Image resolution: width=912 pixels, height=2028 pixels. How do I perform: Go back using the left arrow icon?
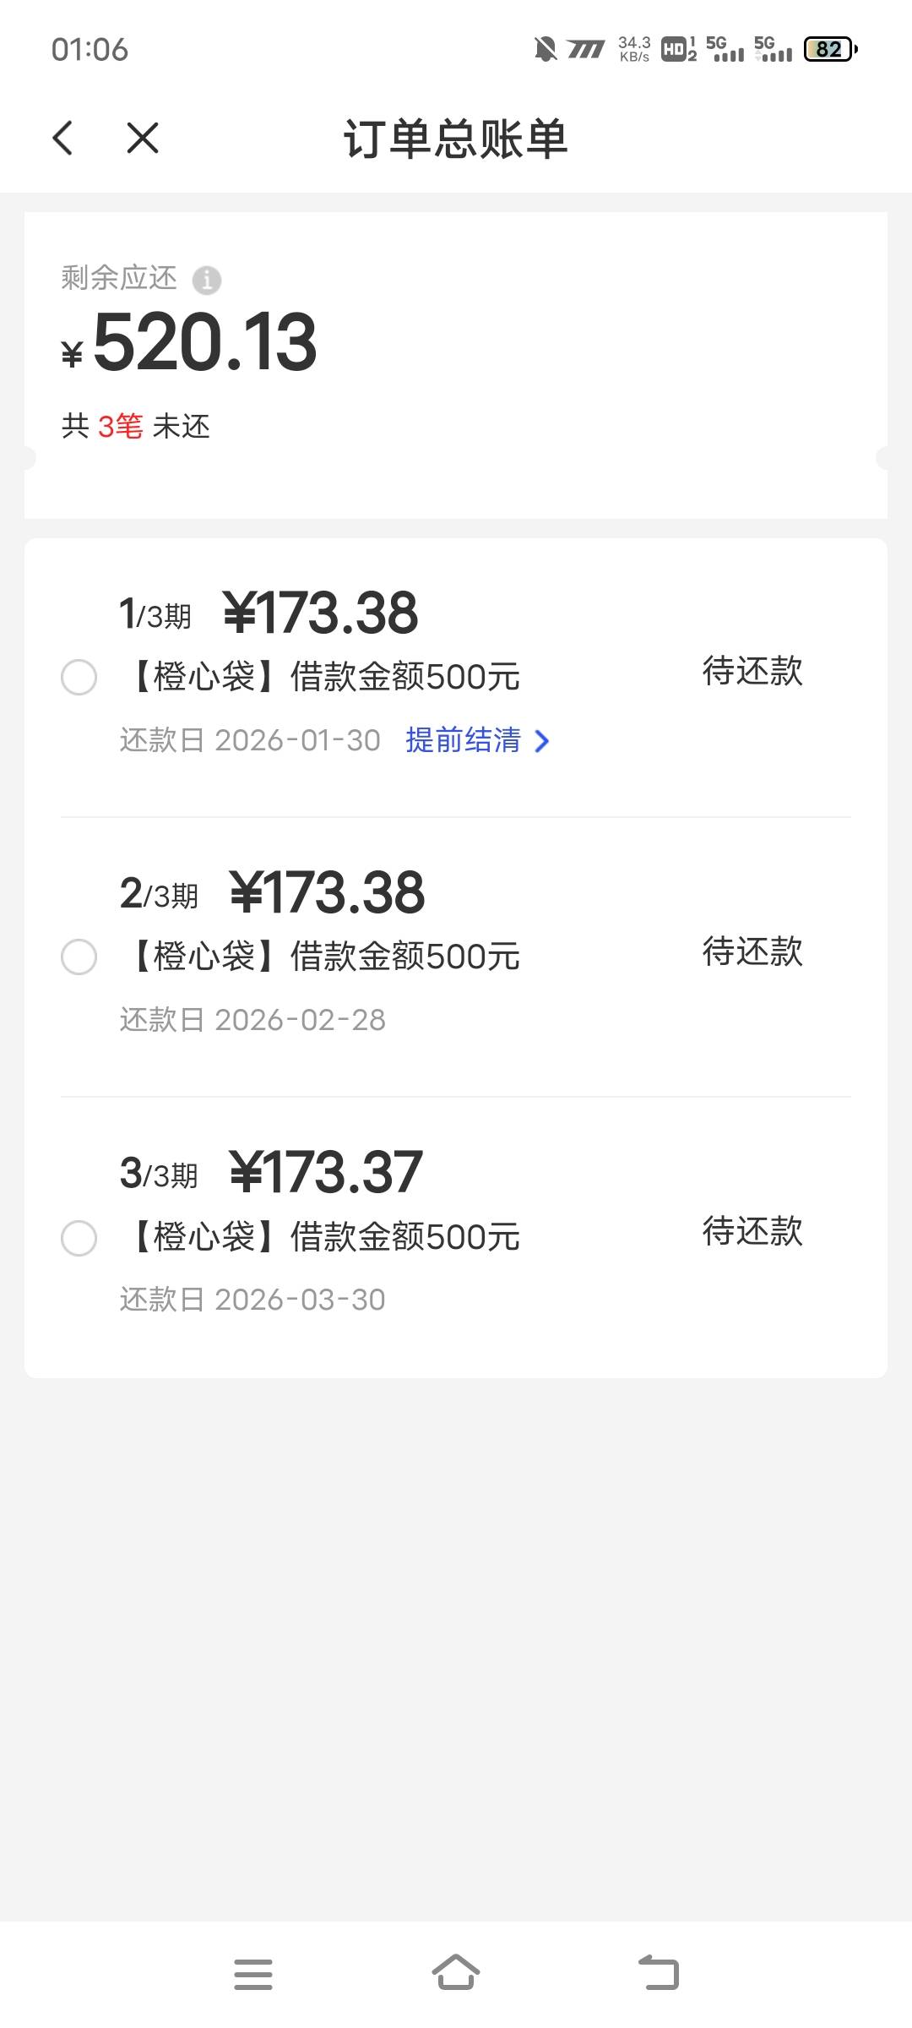(x=63, y=138)
